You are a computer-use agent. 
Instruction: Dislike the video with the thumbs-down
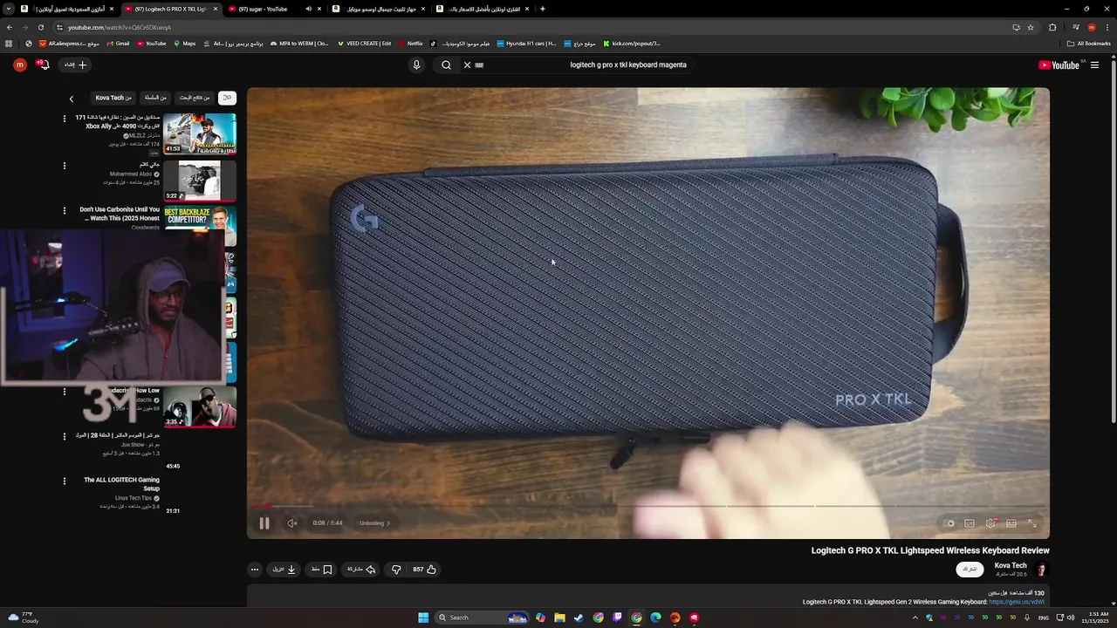396,570
